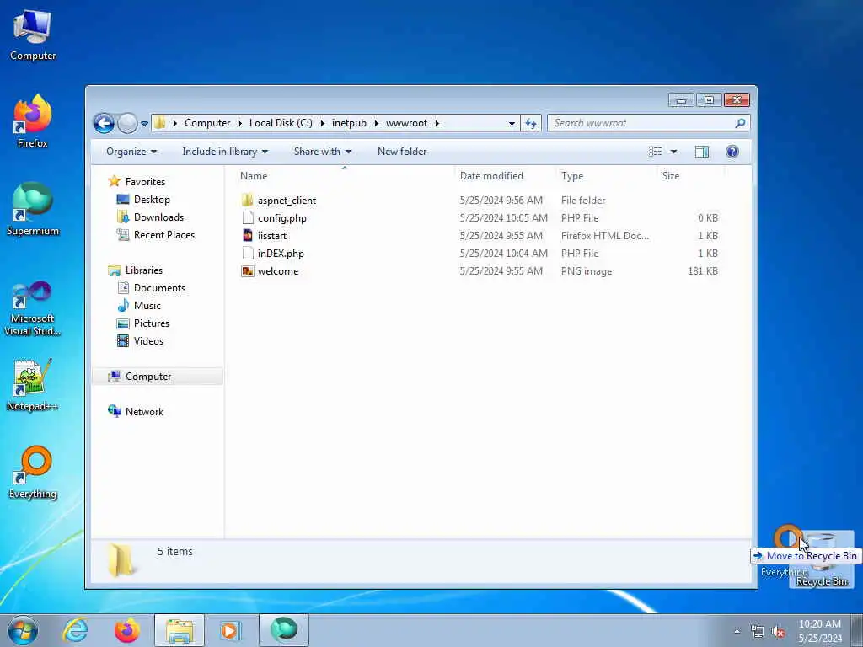Select the Notepad++ desktop shortcut
This screenshot has width=863, height=647.
[33, 384]
